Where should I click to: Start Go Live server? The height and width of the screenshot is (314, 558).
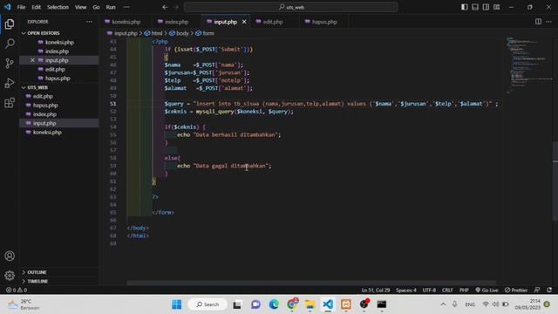click(x=487, y=290)
